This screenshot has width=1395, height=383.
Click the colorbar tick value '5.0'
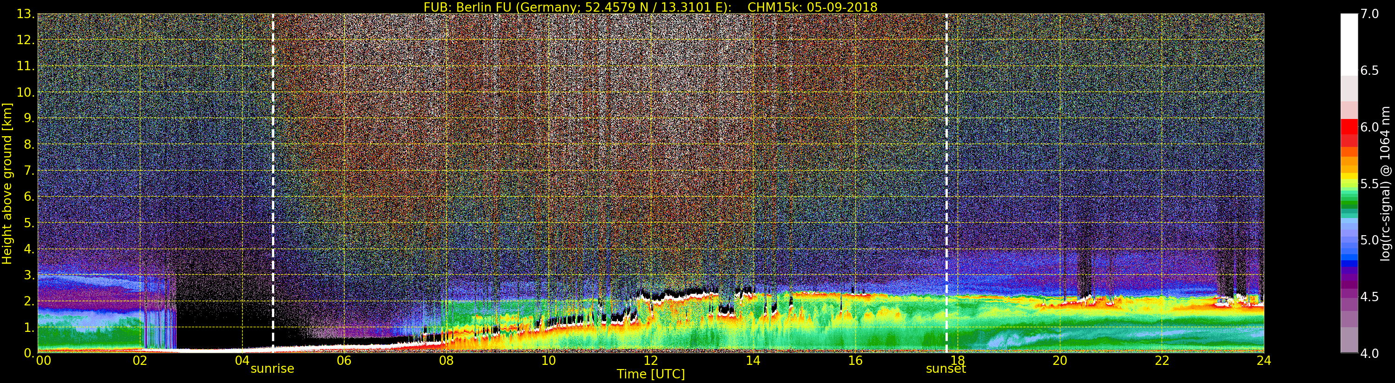coord(1369,240)
